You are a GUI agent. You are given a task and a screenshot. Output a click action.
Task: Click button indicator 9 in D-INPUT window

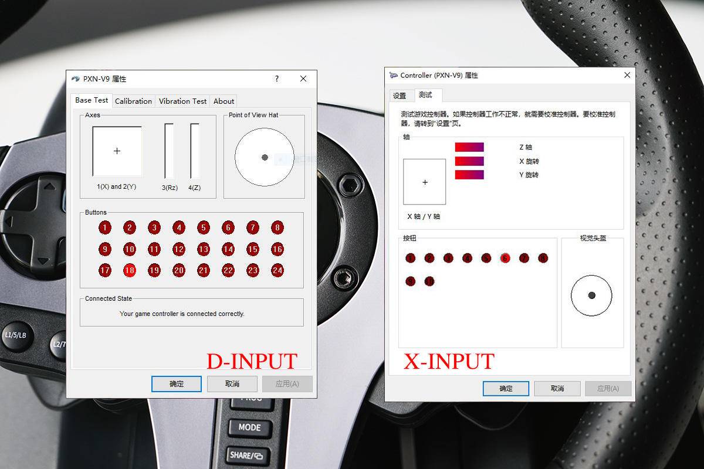click(105, 249)
